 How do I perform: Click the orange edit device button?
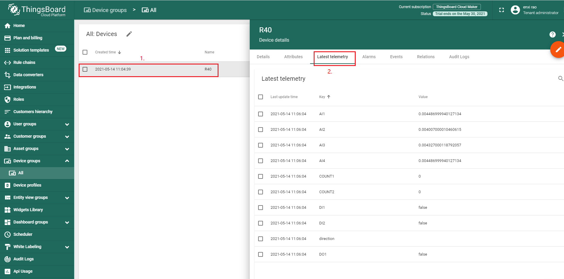click(x=558, y=50)
